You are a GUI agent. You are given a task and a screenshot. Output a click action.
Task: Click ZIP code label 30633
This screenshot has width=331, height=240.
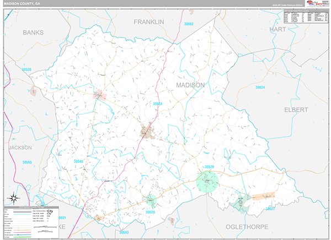tap(157, 104)
